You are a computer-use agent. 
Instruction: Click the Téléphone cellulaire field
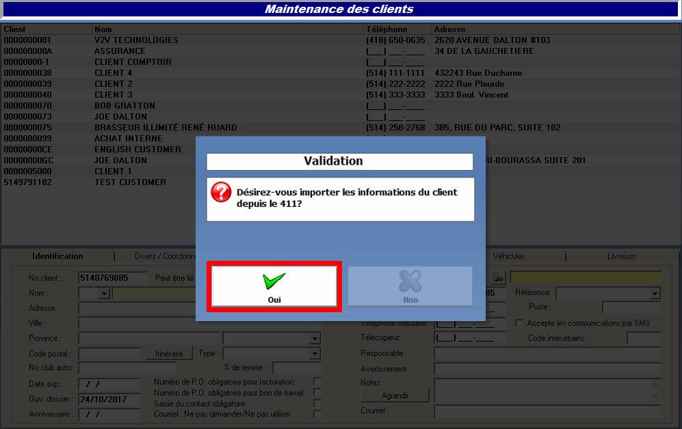[x=470, y=324]
